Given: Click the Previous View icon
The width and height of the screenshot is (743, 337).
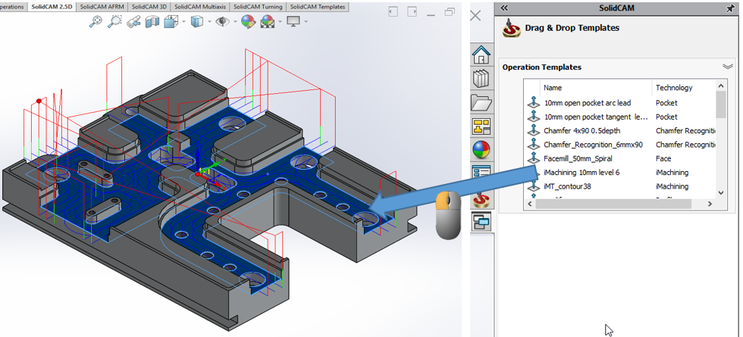Looking at the screenshot, I should click(133, 21).
